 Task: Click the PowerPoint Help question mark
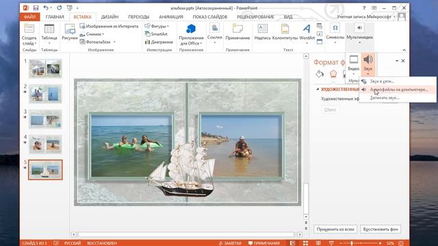pos(364,8)
